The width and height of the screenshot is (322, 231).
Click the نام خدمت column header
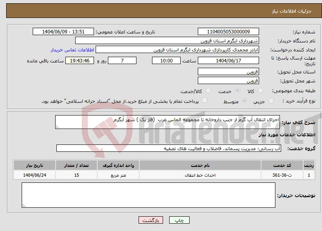click(200, 165)
